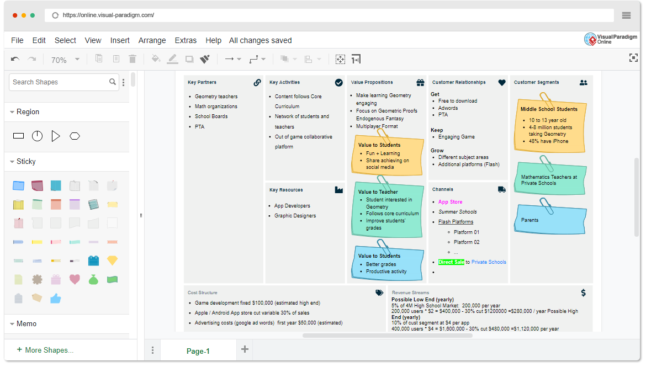This screenshot has height=367, width=646.
Task: Enter fullscreen with top-right expand icon
Action: tap(633, 58)
